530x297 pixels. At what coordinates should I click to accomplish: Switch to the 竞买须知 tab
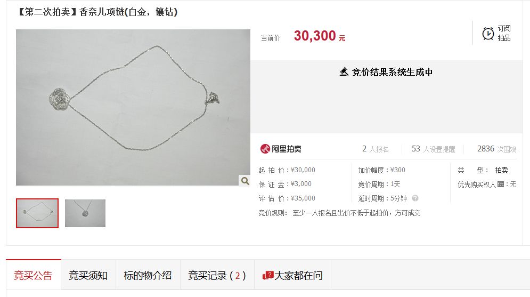click(x=88, y=275)
